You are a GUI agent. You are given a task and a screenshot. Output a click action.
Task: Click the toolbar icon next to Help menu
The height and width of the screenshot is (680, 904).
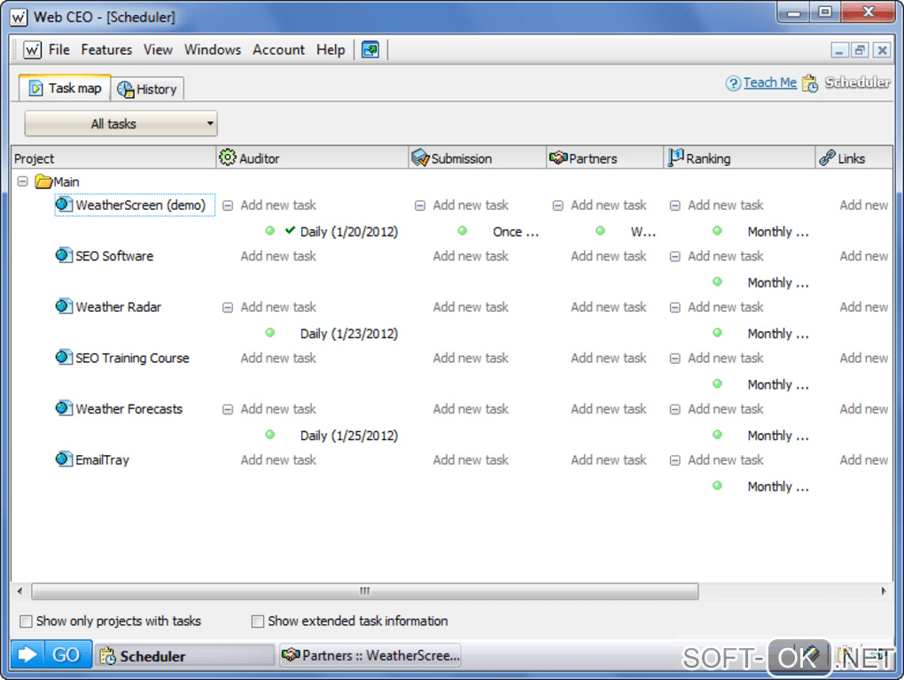coord(370,50)
